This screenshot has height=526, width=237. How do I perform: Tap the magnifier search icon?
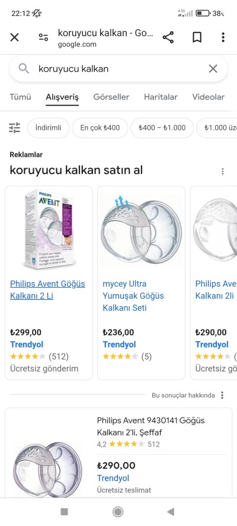24,69
